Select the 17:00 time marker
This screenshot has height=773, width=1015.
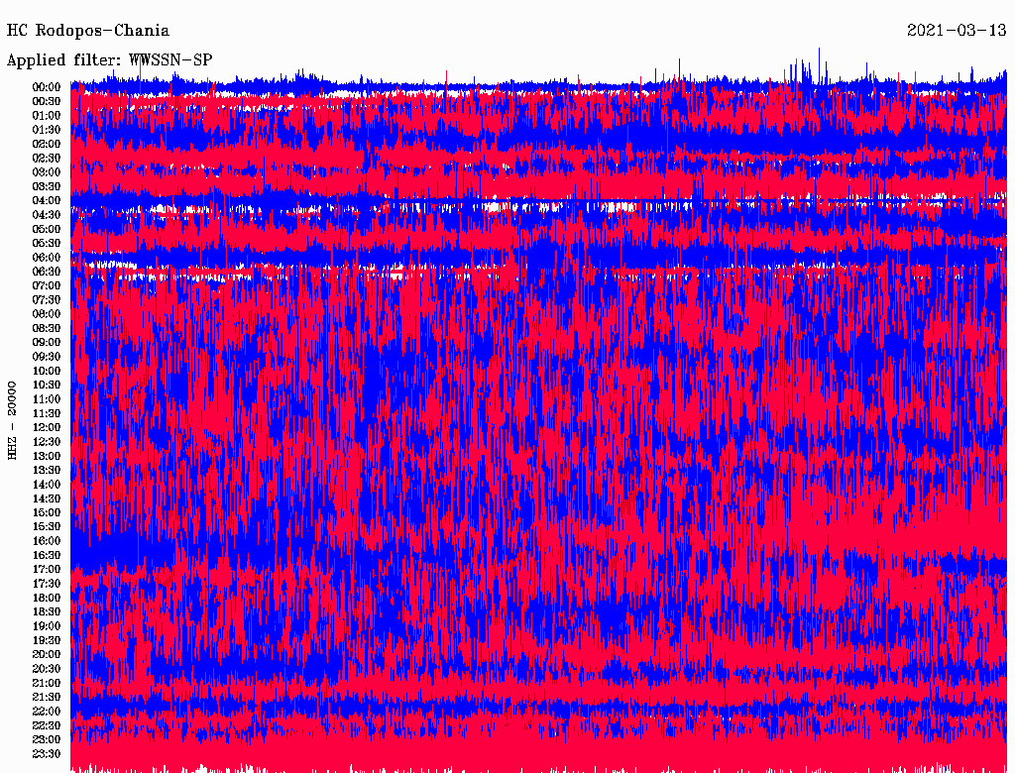47,570
